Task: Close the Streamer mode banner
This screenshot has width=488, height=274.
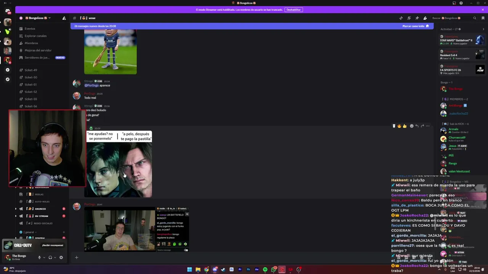Action: pos(483,10)
